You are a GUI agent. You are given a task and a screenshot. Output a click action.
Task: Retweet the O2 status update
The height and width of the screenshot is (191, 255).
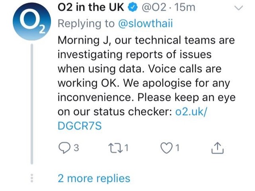[x=115, y=148]
